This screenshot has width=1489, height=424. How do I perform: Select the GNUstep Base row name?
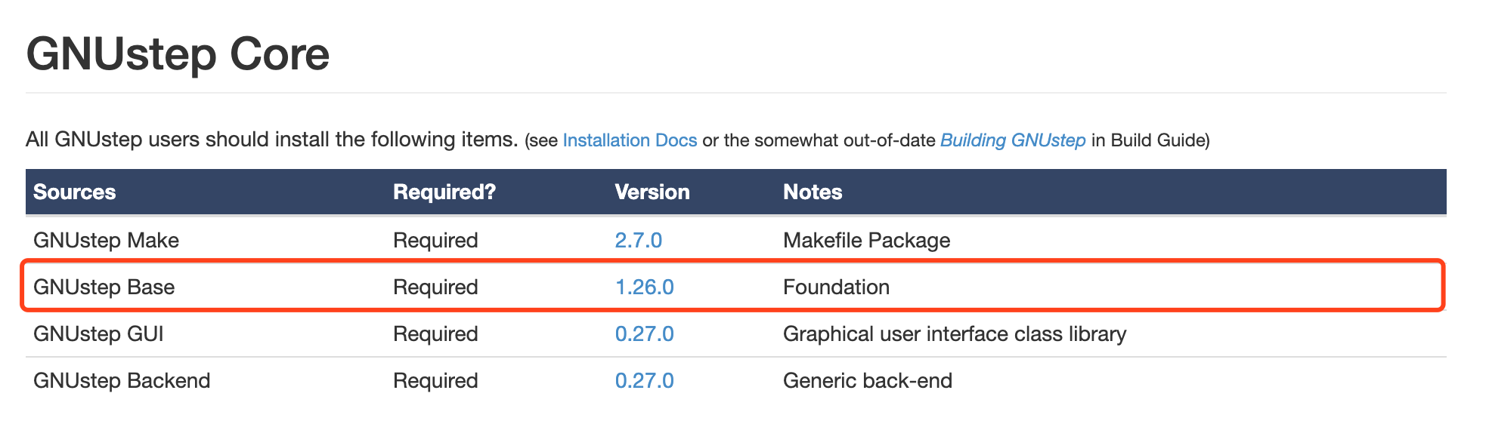(x=104, y=287)
